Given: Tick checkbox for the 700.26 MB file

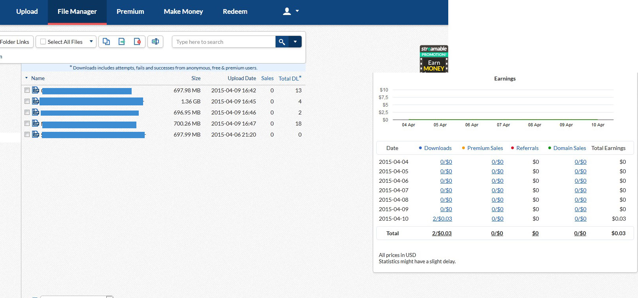Looking at the screenshot, I should tap(27, 124).
